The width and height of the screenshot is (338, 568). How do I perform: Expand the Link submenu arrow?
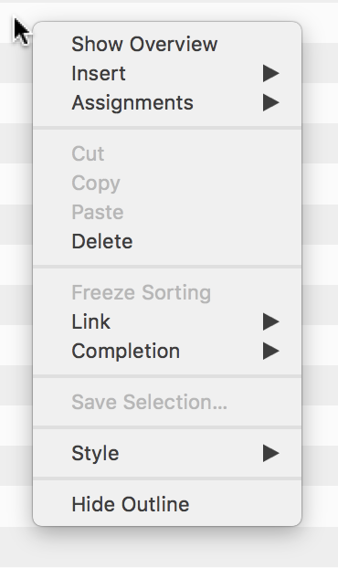271,321
